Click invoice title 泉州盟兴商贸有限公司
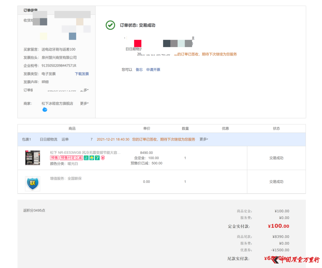322x268 pixels. [x=59, y=57]
